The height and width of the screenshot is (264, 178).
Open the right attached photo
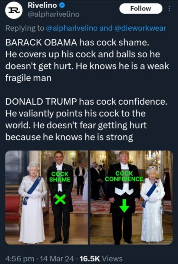[x=131, y=197]
